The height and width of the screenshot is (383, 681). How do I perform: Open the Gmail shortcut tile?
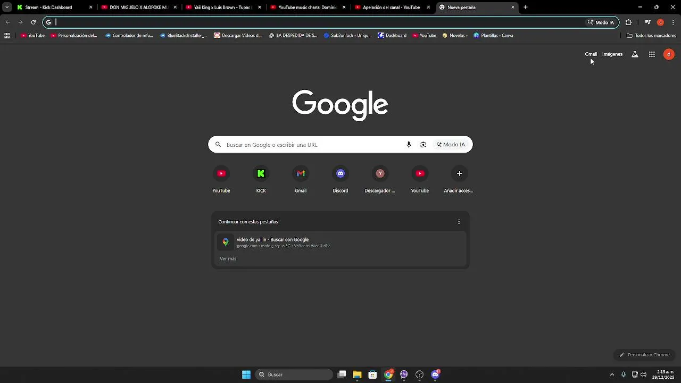pos(301,179)
